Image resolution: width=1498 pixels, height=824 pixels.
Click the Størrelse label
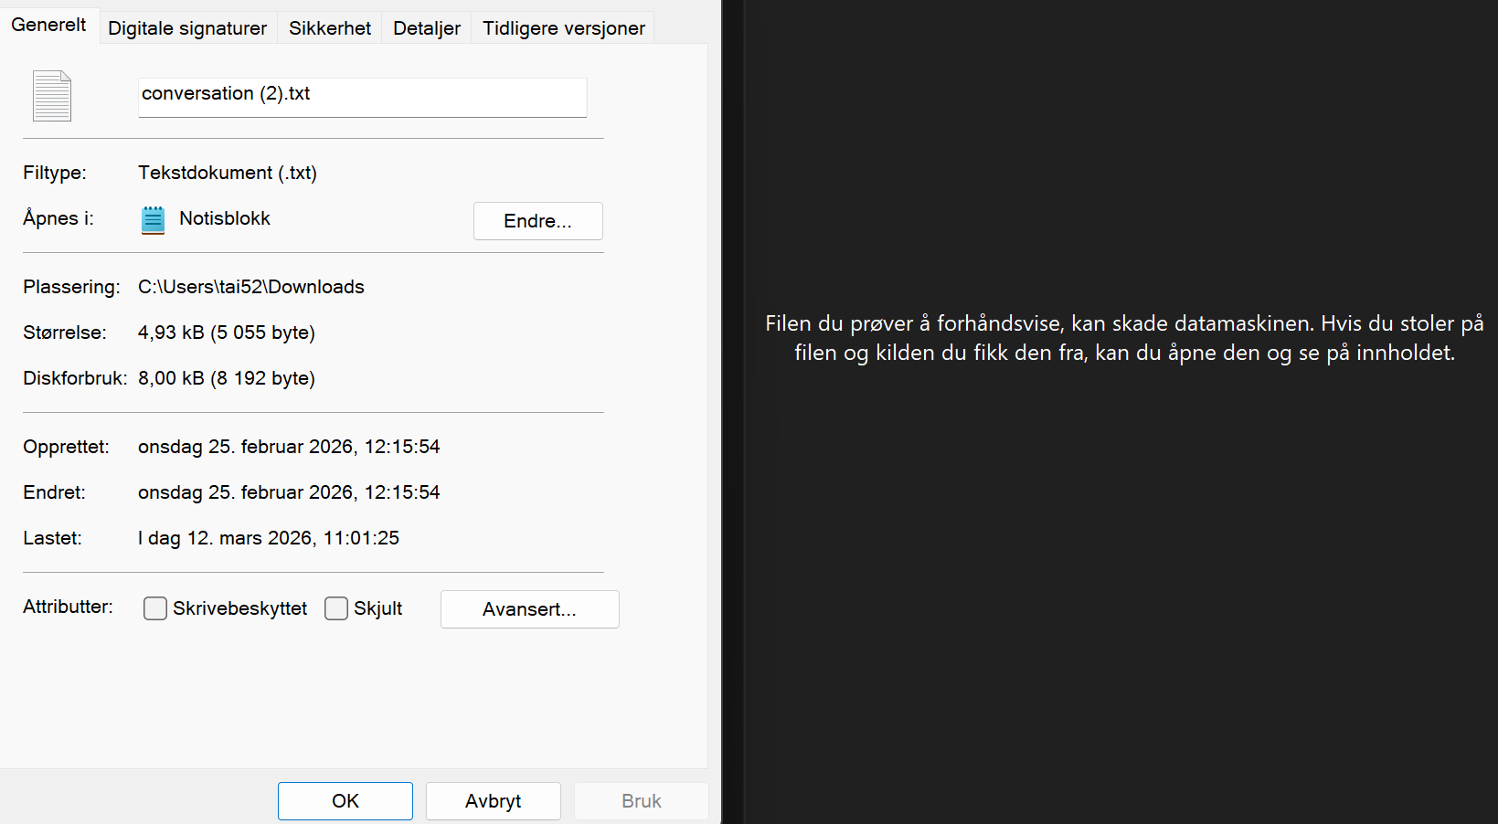(65, 333)
